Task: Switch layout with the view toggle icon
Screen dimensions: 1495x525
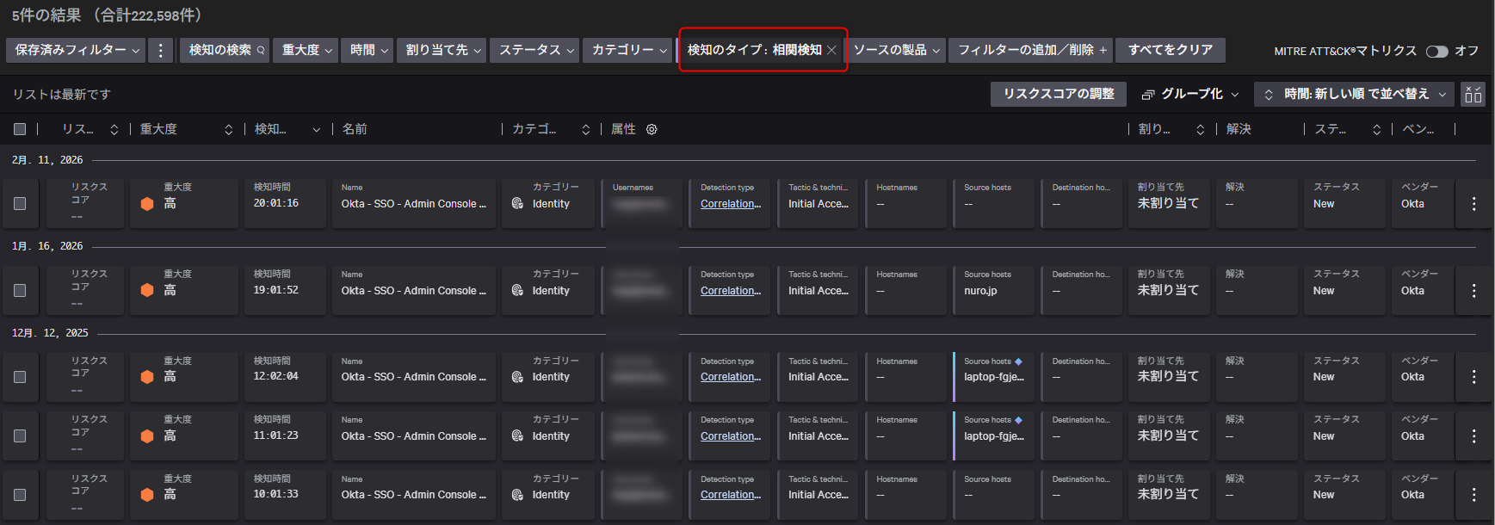Action: point(1473,95)
